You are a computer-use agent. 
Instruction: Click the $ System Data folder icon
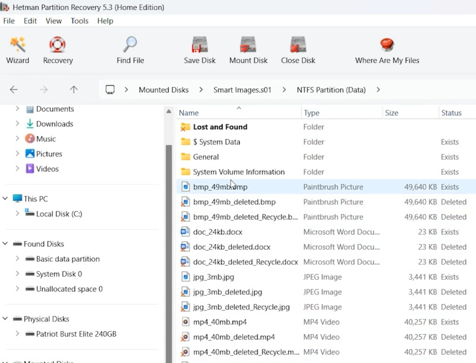tap(185, 142)
